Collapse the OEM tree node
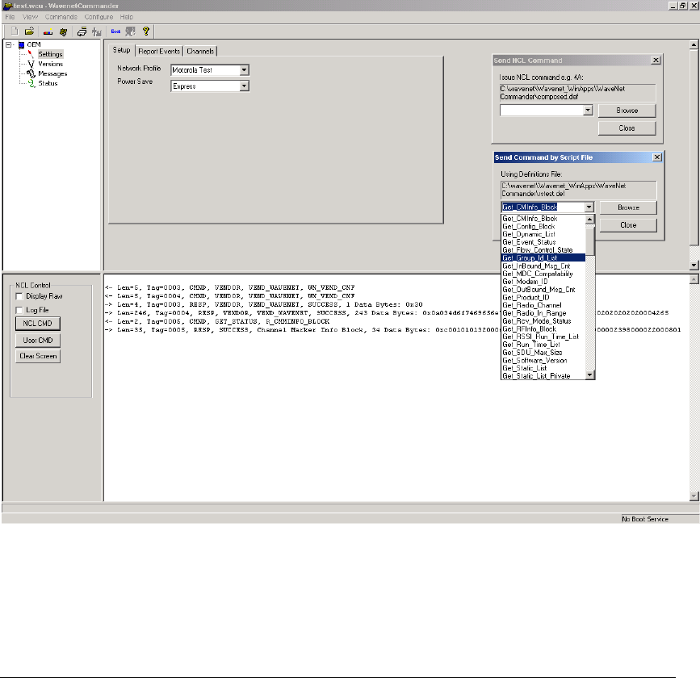The height and width of the screenshot is (678, 700). coord(9,45)
